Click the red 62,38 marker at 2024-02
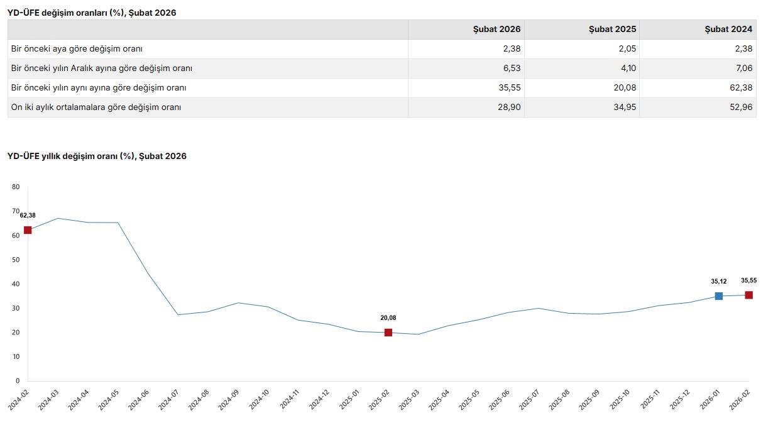 (x=28, y=230)
